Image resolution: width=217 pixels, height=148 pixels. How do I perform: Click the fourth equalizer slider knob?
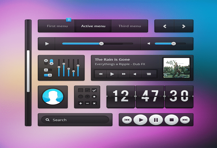[73, 71]
